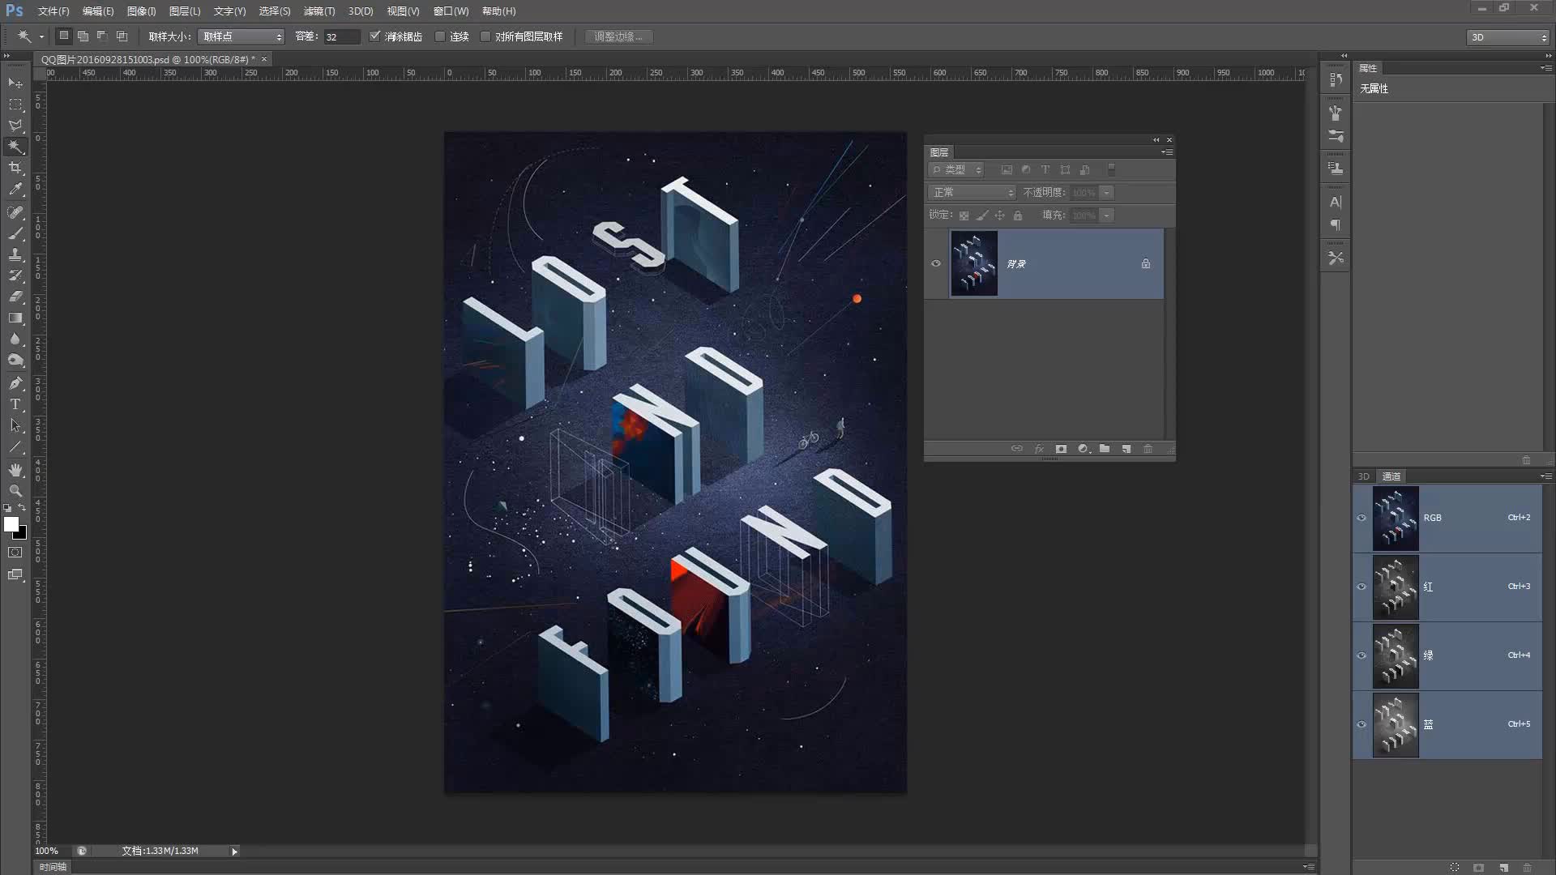
Task: Select the Eyedropper tool
Action: pos(15,189)
